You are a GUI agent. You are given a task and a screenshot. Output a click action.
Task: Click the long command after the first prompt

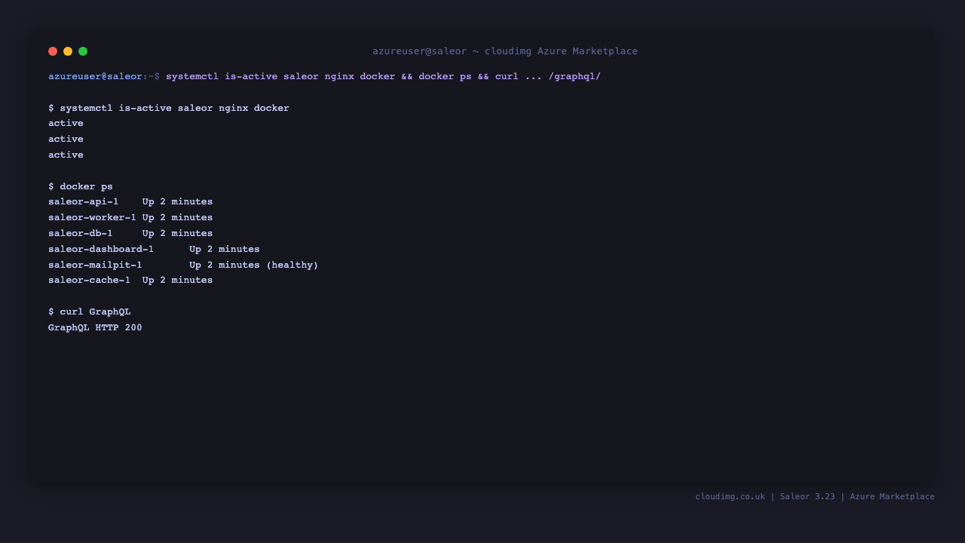tap(383, 76)
